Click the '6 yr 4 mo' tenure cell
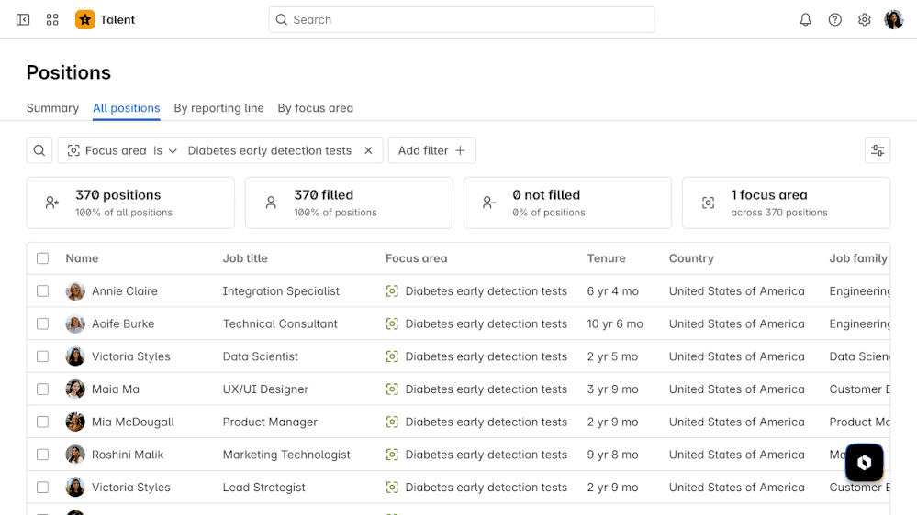 click(613, 290)
